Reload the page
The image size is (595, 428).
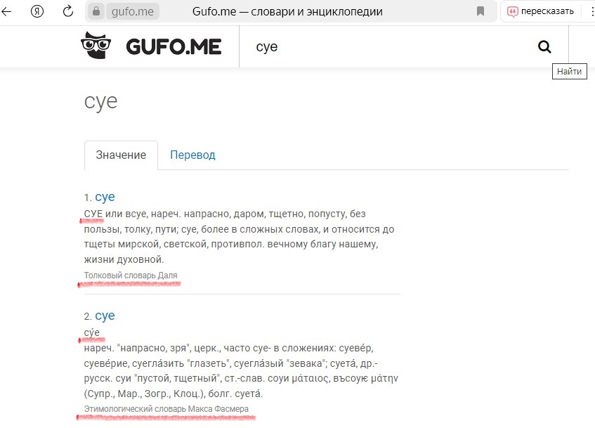(68, 11)
